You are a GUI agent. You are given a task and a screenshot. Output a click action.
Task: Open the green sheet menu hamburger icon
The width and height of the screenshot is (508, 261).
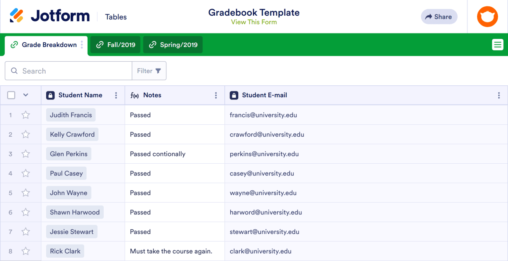tap(497, 44)
